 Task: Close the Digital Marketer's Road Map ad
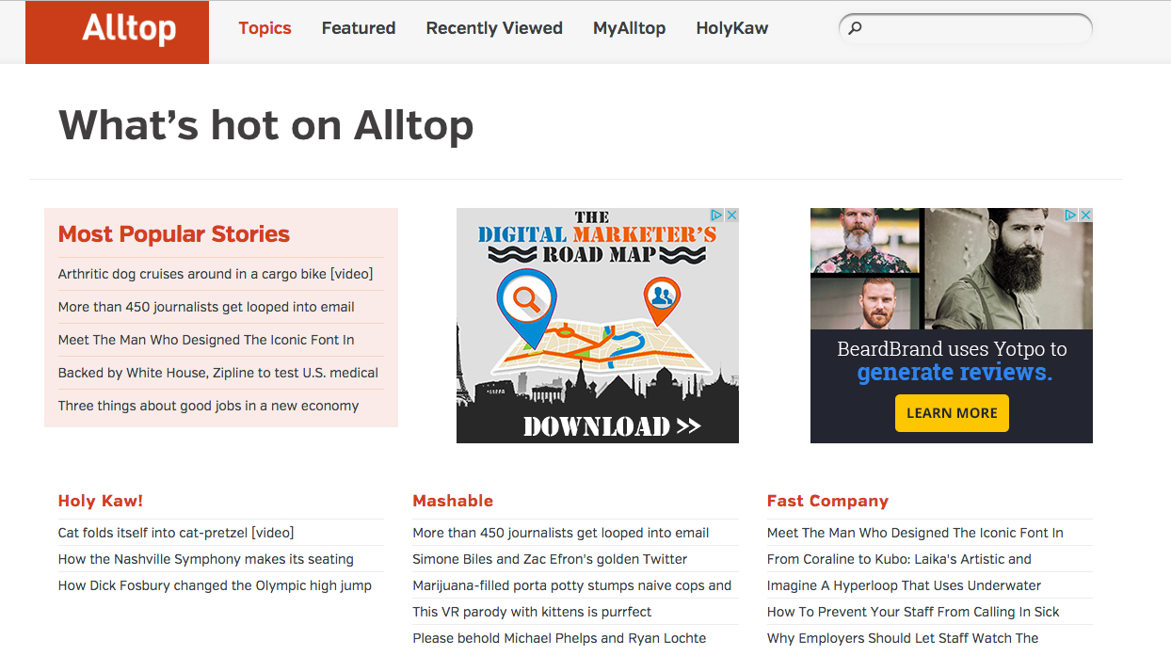[x=731, y=216]
